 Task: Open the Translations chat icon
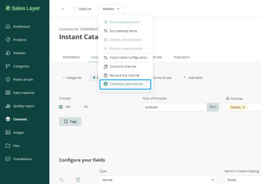[8, 159]
